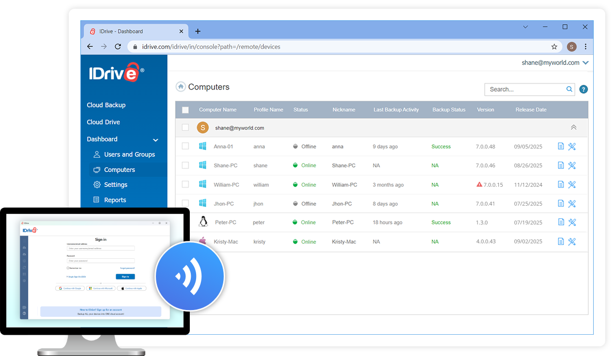
Task: Reload the page with the browser refresh icon
Action: click(118, 46)
